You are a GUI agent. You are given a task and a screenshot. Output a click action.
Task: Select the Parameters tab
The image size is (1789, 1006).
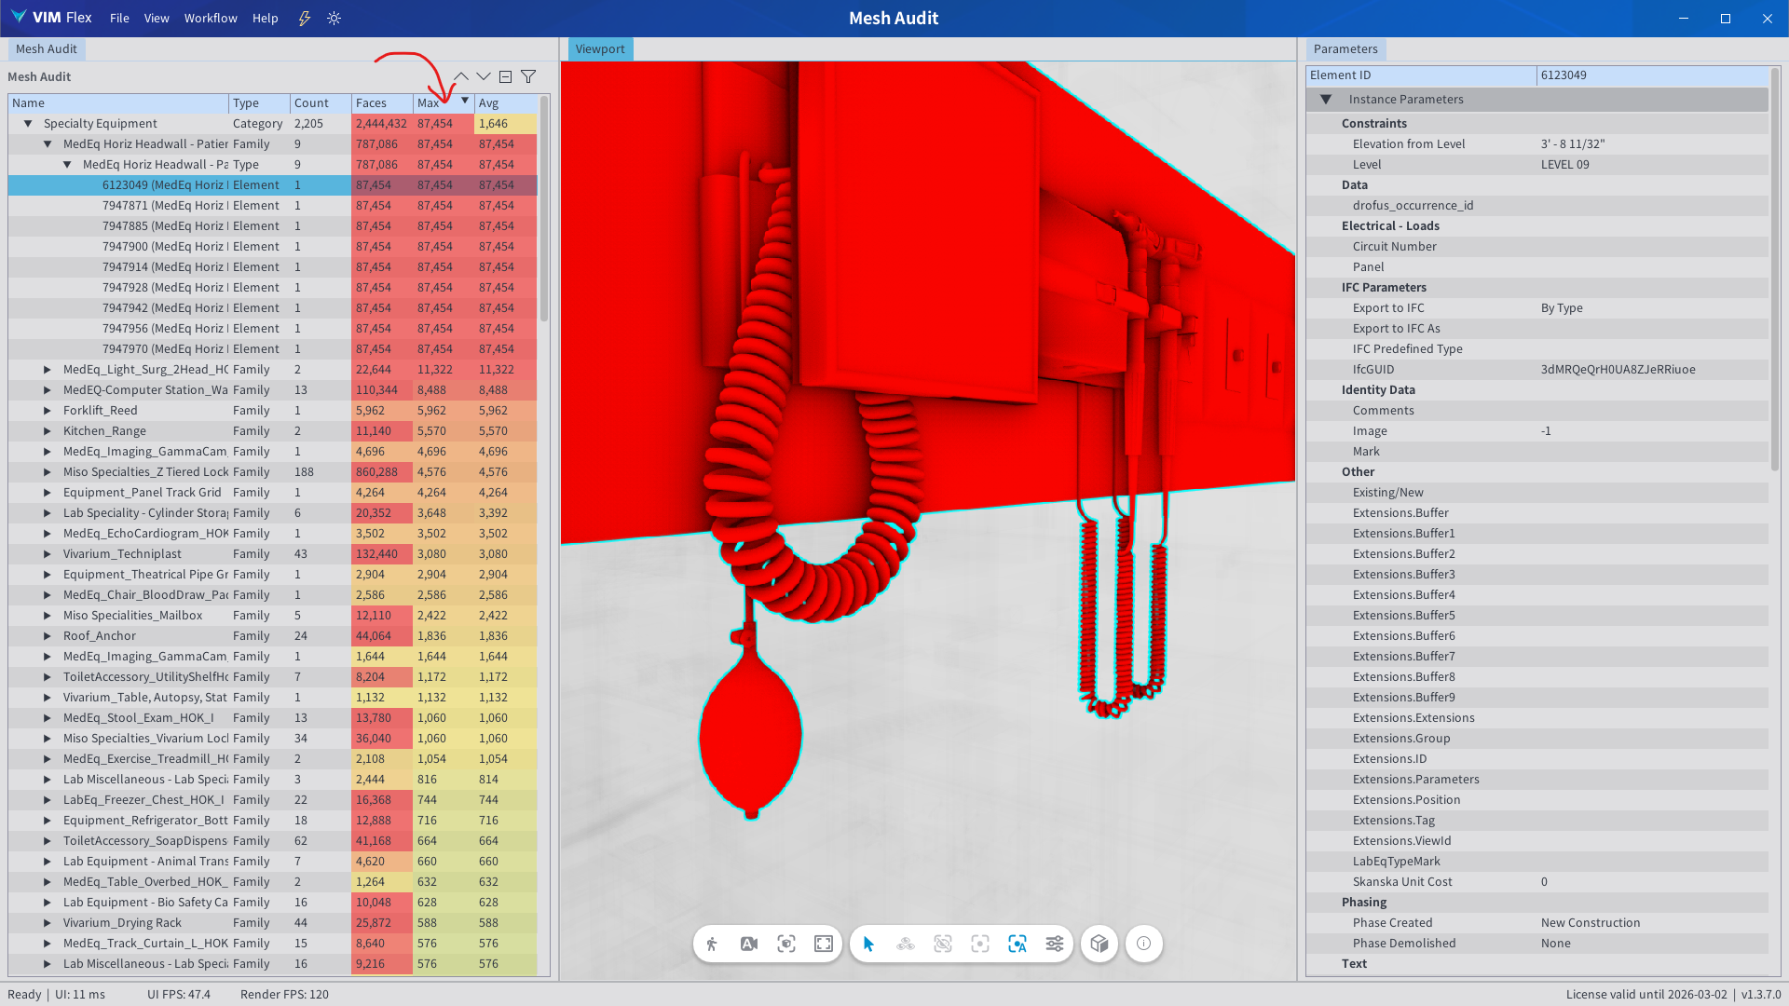[1345, 48]
